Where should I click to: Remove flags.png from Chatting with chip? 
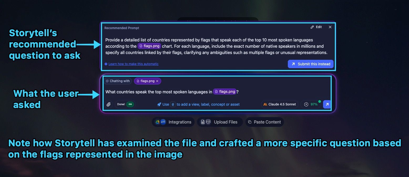coord(157,81)
